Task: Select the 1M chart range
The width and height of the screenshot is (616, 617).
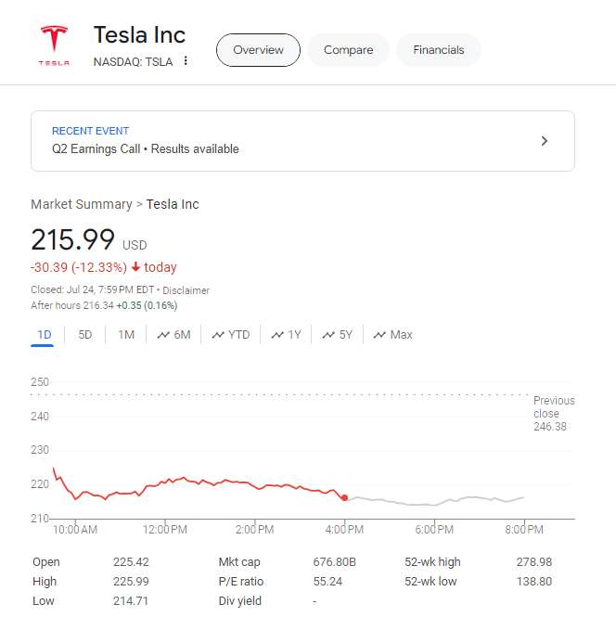Action: point(126,335)
